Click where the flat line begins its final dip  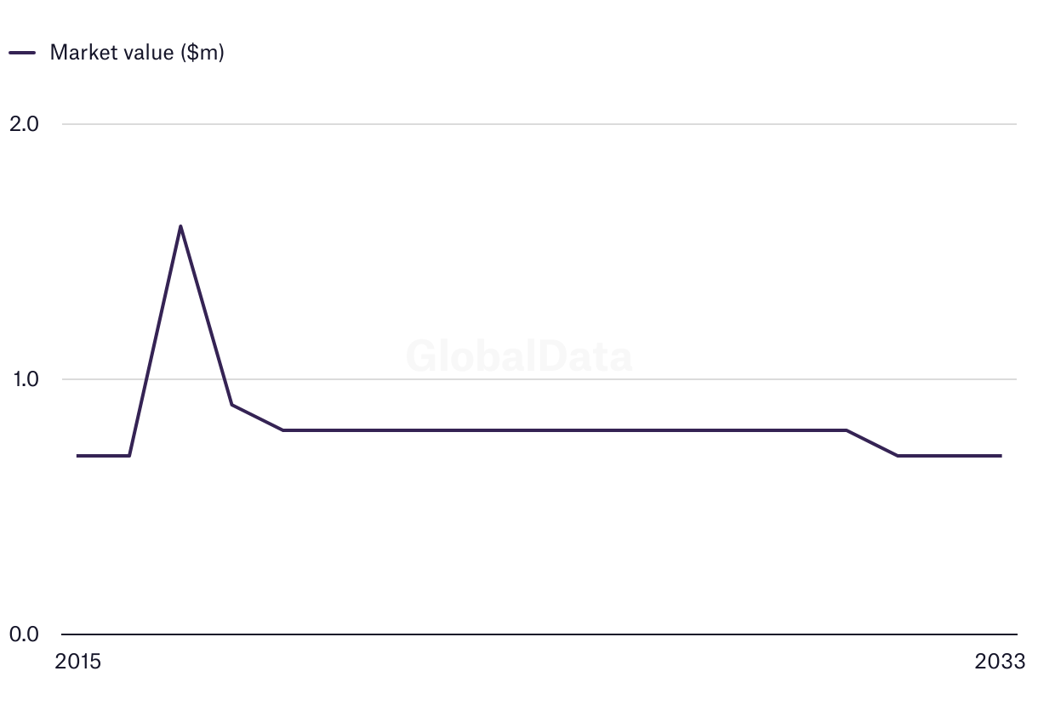(x=847, y=430)
